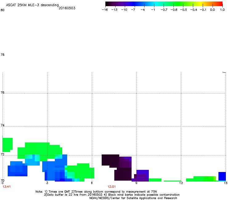Click the 0.0 color scale label
The width and height of the screenshot is (228, 200).
213,10
